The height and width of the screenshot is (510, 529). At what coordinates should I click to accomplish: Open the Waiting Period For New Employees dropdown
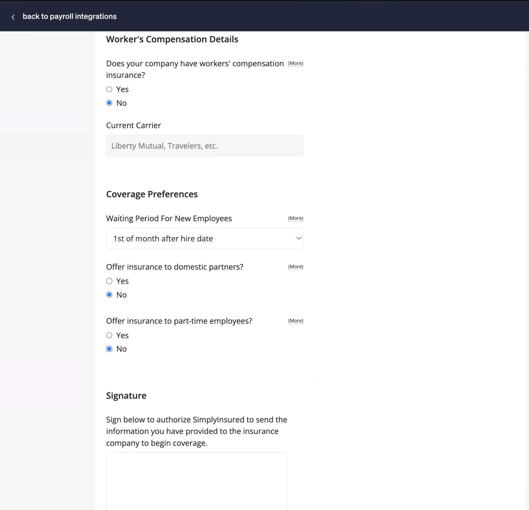point(205,238)
